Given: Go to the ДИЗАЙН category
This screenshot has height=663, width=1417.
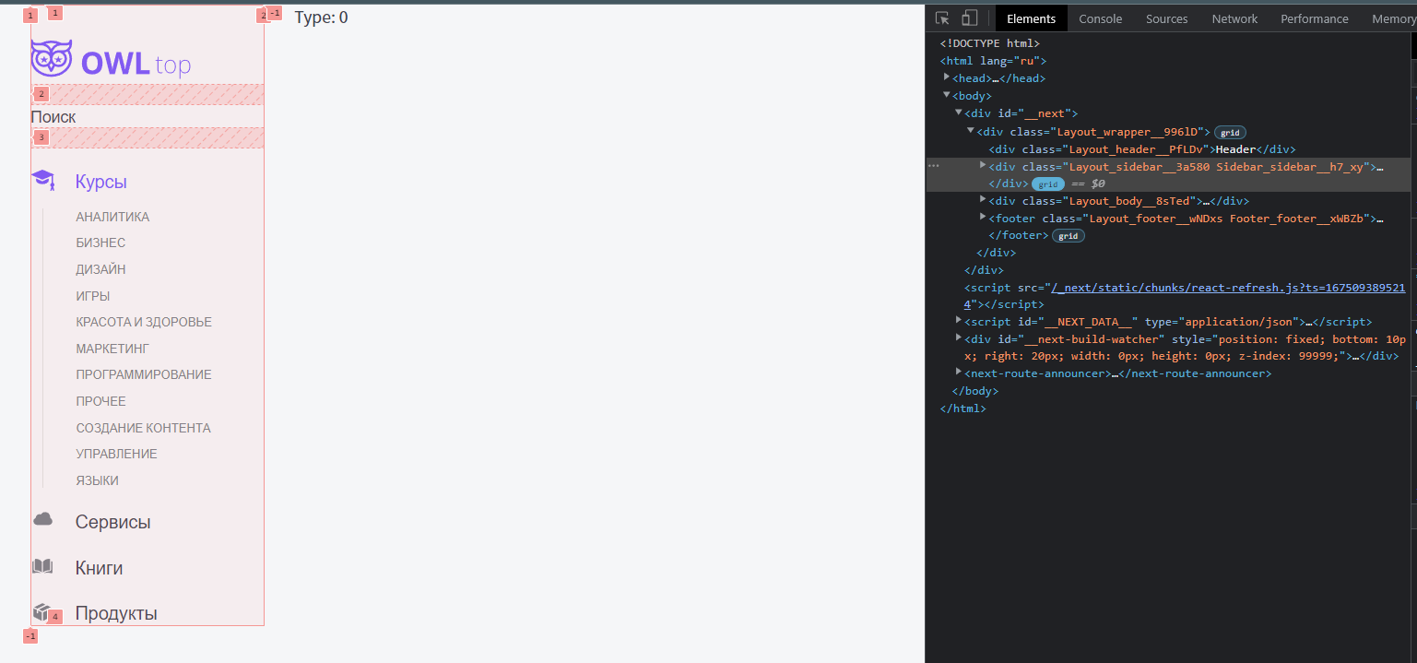Looking at the screenshot, I should 100,269.
